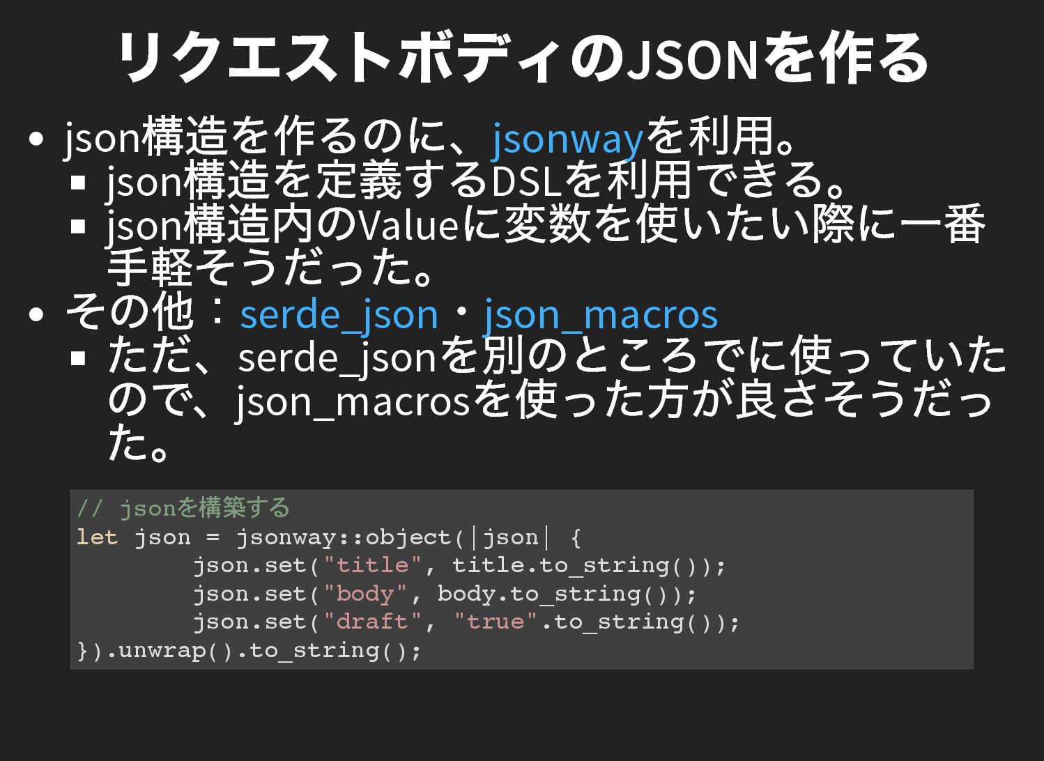Screen dimensions: 1044x761
Task: Click the code line }).unwrap().to_string();
Action: tap(250, 651)
